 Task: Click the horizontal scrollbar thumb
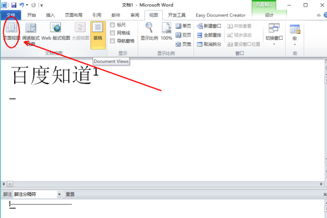point(10,184)
